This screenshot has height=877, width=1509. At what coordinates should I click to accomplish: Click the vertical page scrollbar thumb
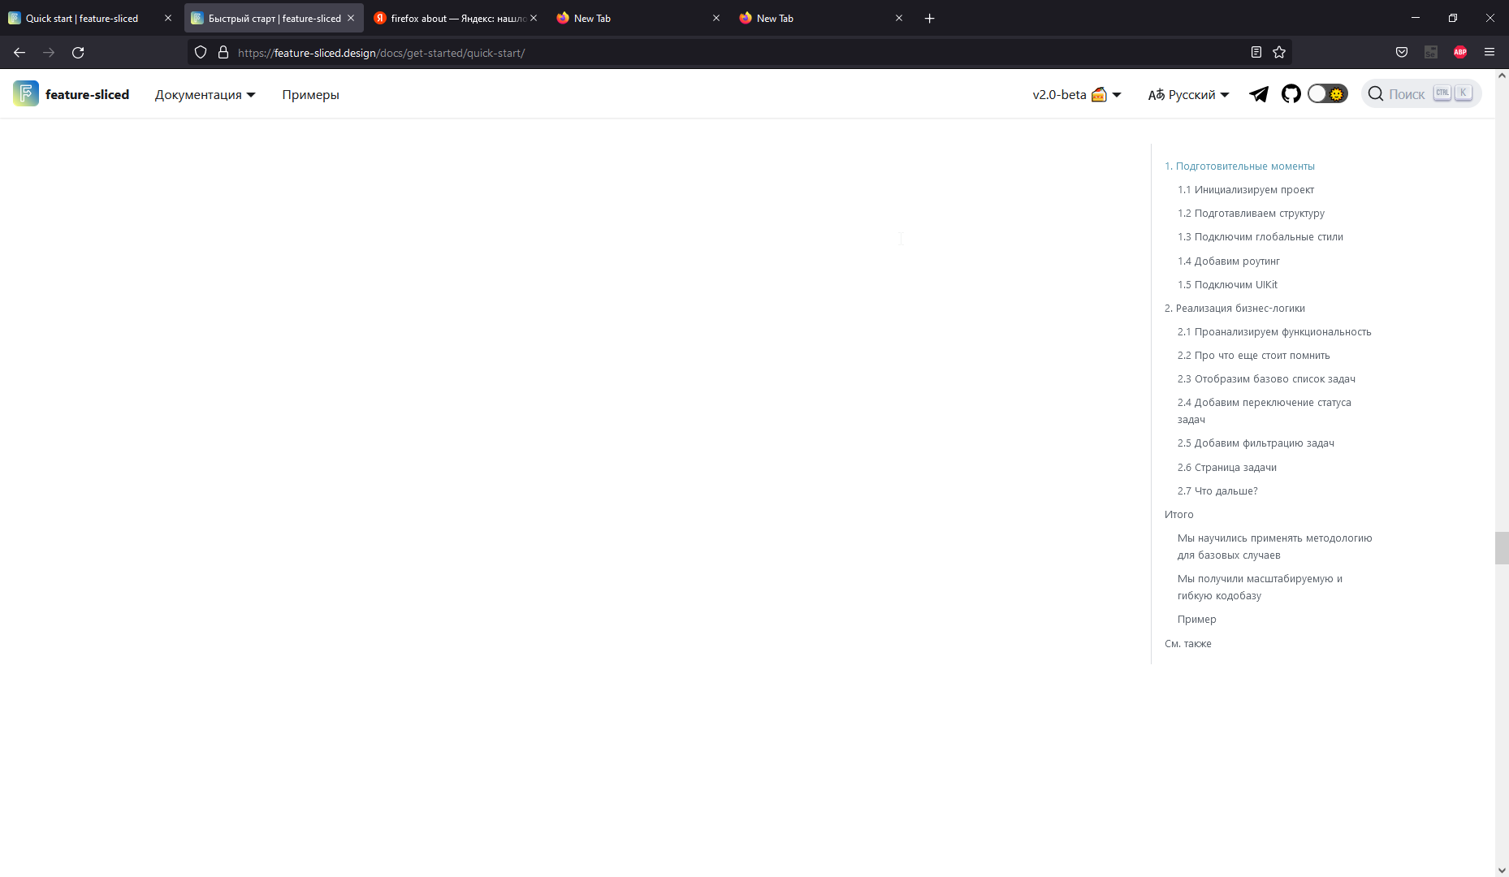click(1502, 548)
